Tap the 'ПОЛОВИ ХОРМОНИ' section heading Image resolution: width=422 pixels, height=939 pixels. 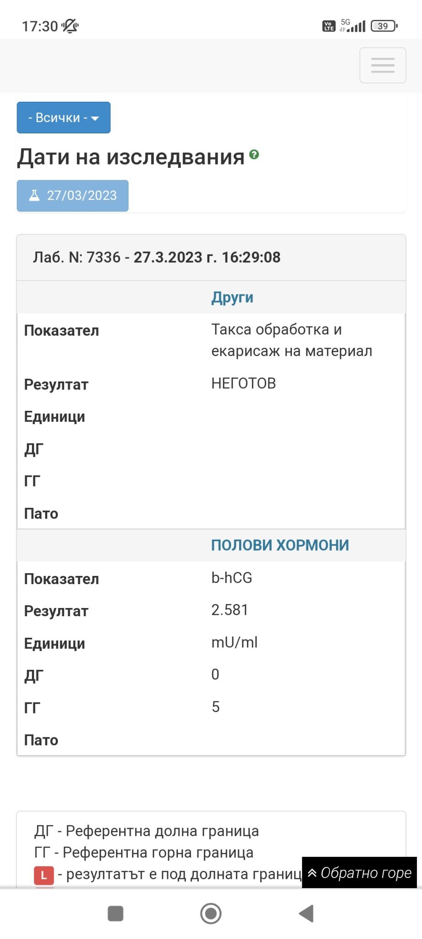click(280, 545)
